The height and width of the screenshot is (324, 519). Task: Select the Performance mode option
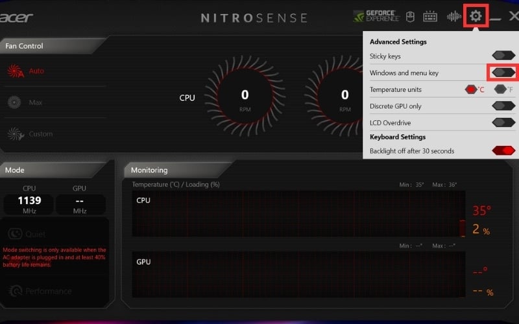(x=40, y=291)
